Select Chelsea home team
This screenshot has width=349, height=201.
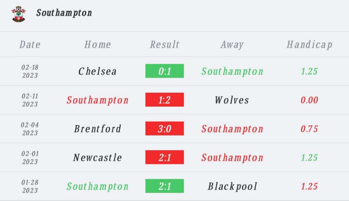coord(97,72)
